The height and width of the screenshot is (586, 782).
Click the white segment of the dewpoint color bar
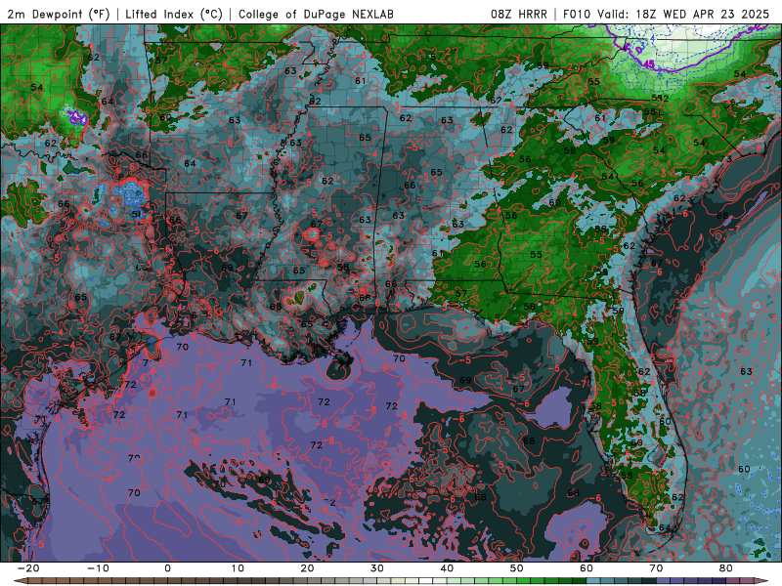425,581
